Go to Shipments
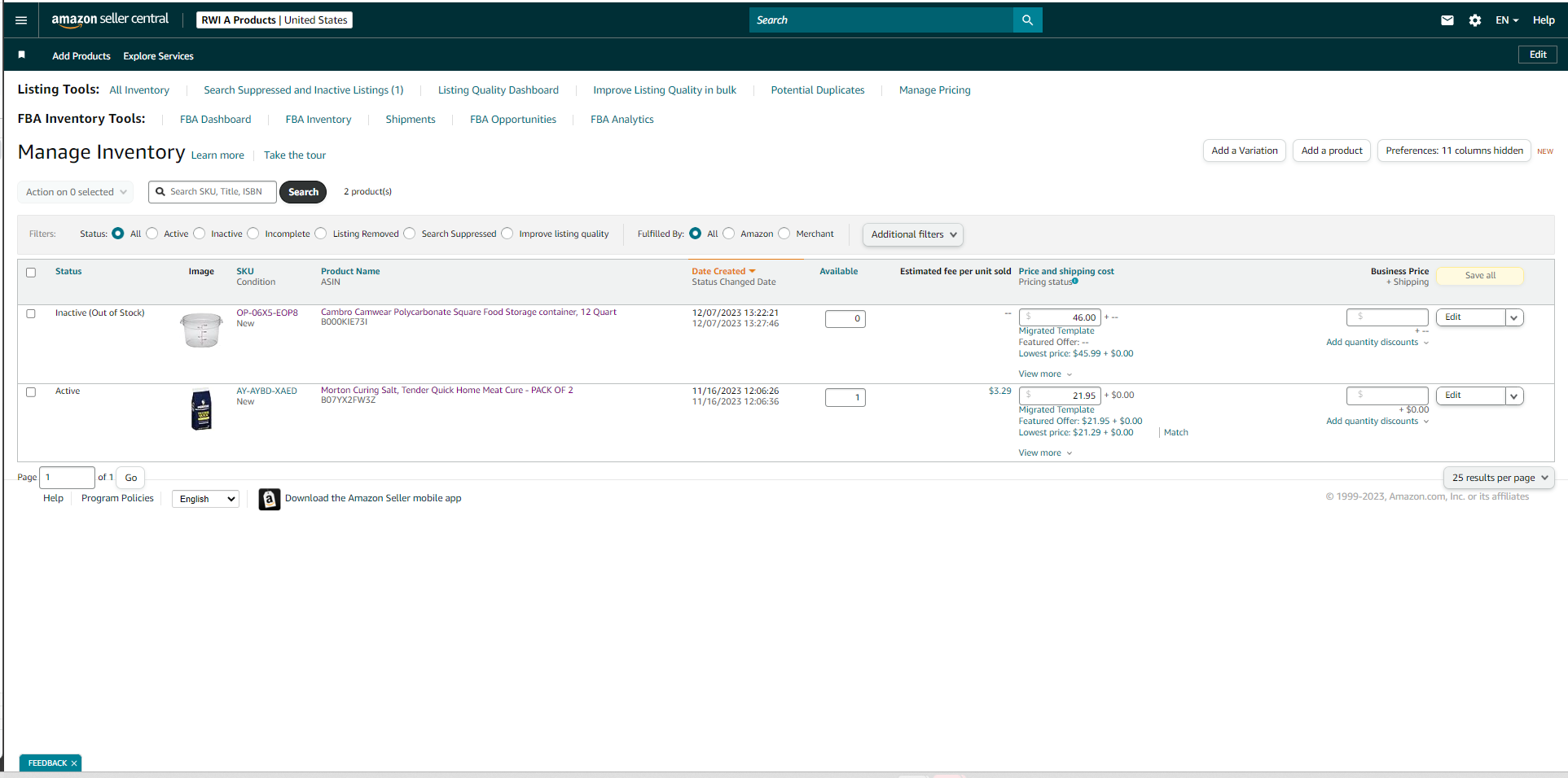The image size is (1568, 778). tap(411, 120)
